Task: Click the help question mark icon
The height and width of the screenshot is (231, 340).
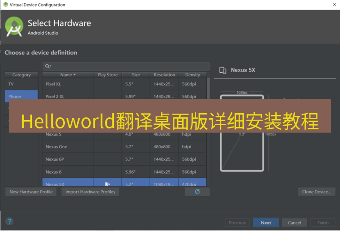Action: tap(9, 221)
